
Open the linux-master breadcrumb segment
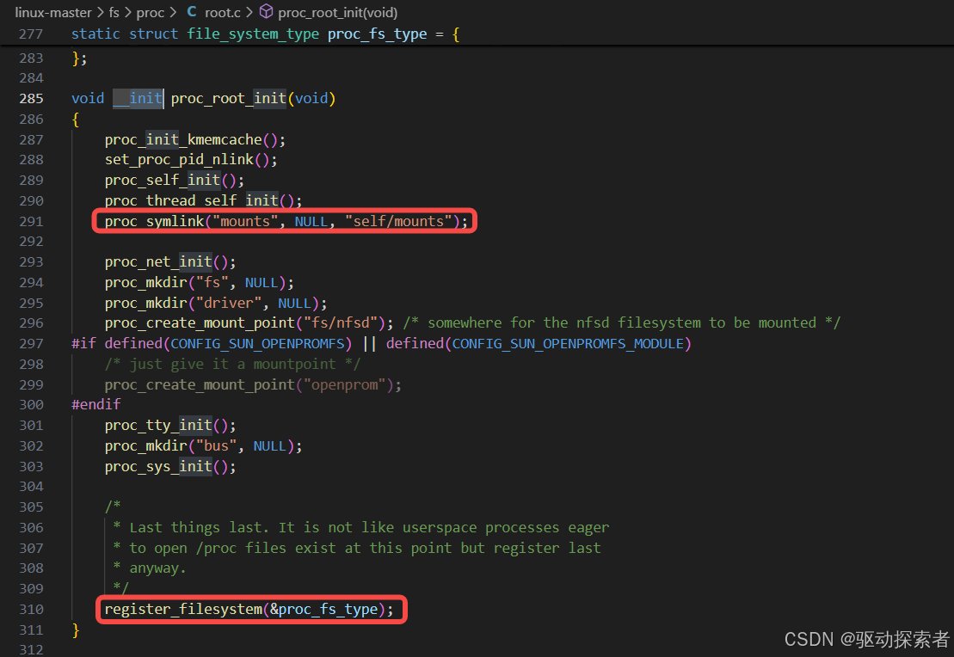[x=53, y=12]
